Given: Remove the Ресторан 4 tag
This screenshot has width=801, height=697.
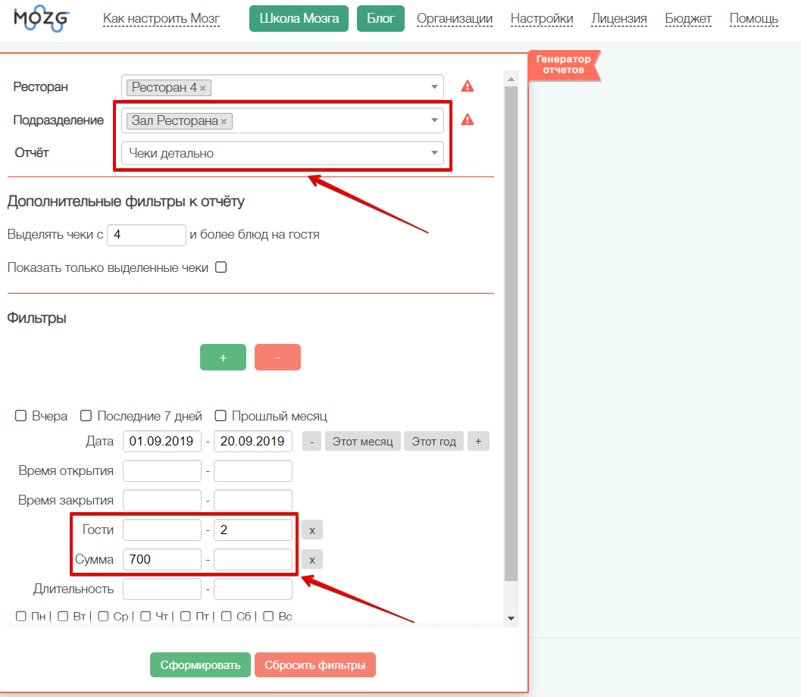Looking at the screenshot, I should pos(202,88).
